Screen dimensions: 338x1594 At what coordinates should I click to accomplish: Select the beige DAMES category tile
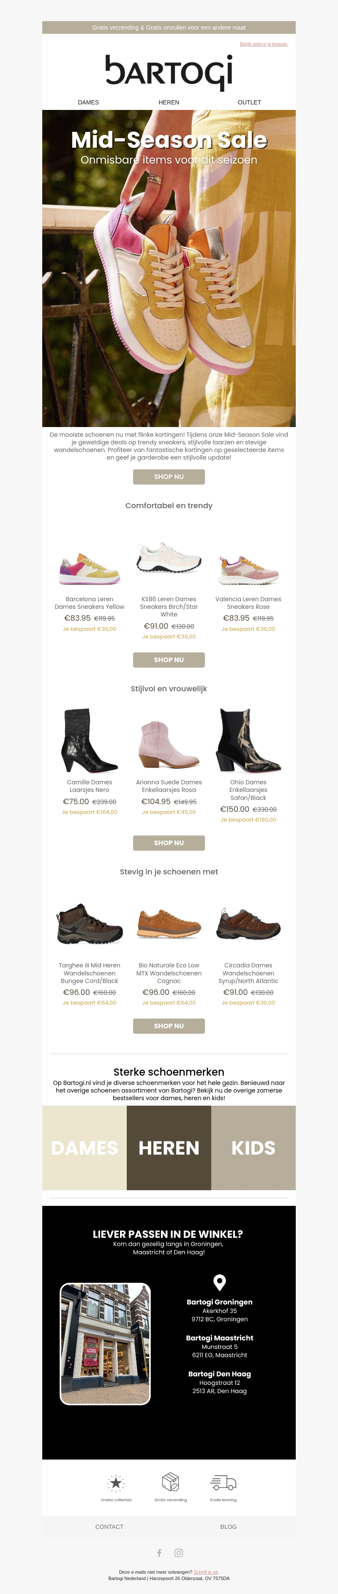point(84,1148)
